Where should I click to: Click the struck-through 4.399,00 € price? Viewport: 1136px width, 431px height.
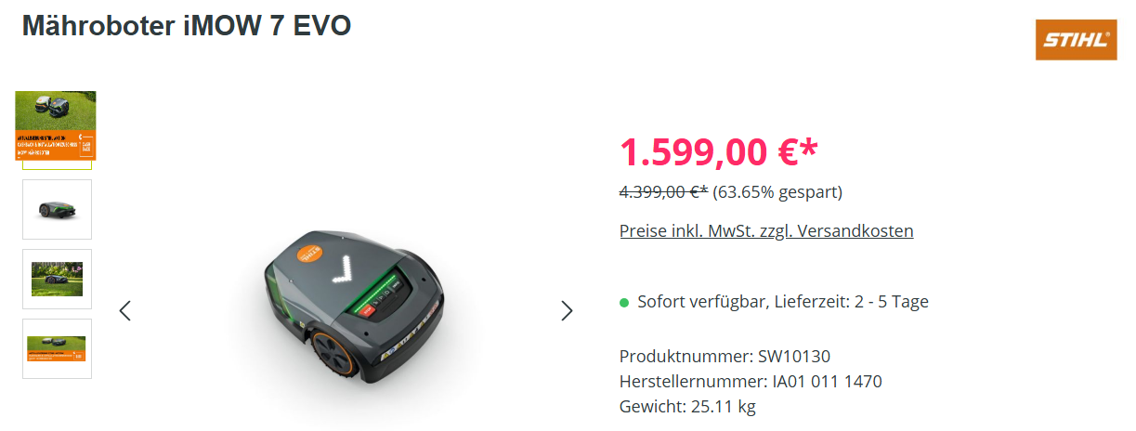pos(663,192)
